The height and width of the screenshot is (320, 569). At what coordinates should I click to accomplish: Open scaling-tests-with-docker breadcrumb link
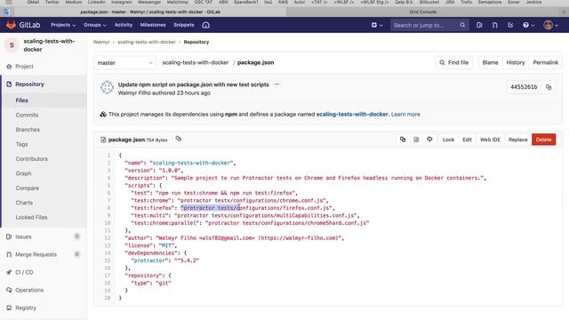[147, 42]
